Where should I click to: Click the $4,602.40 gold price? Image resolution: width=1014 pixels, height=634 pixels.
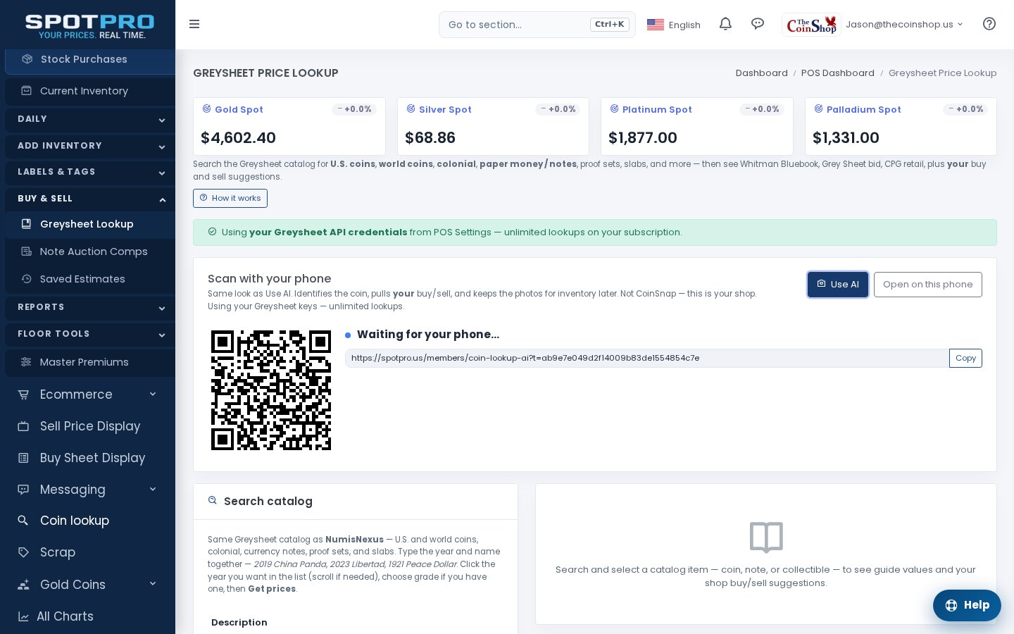[238, 137]
